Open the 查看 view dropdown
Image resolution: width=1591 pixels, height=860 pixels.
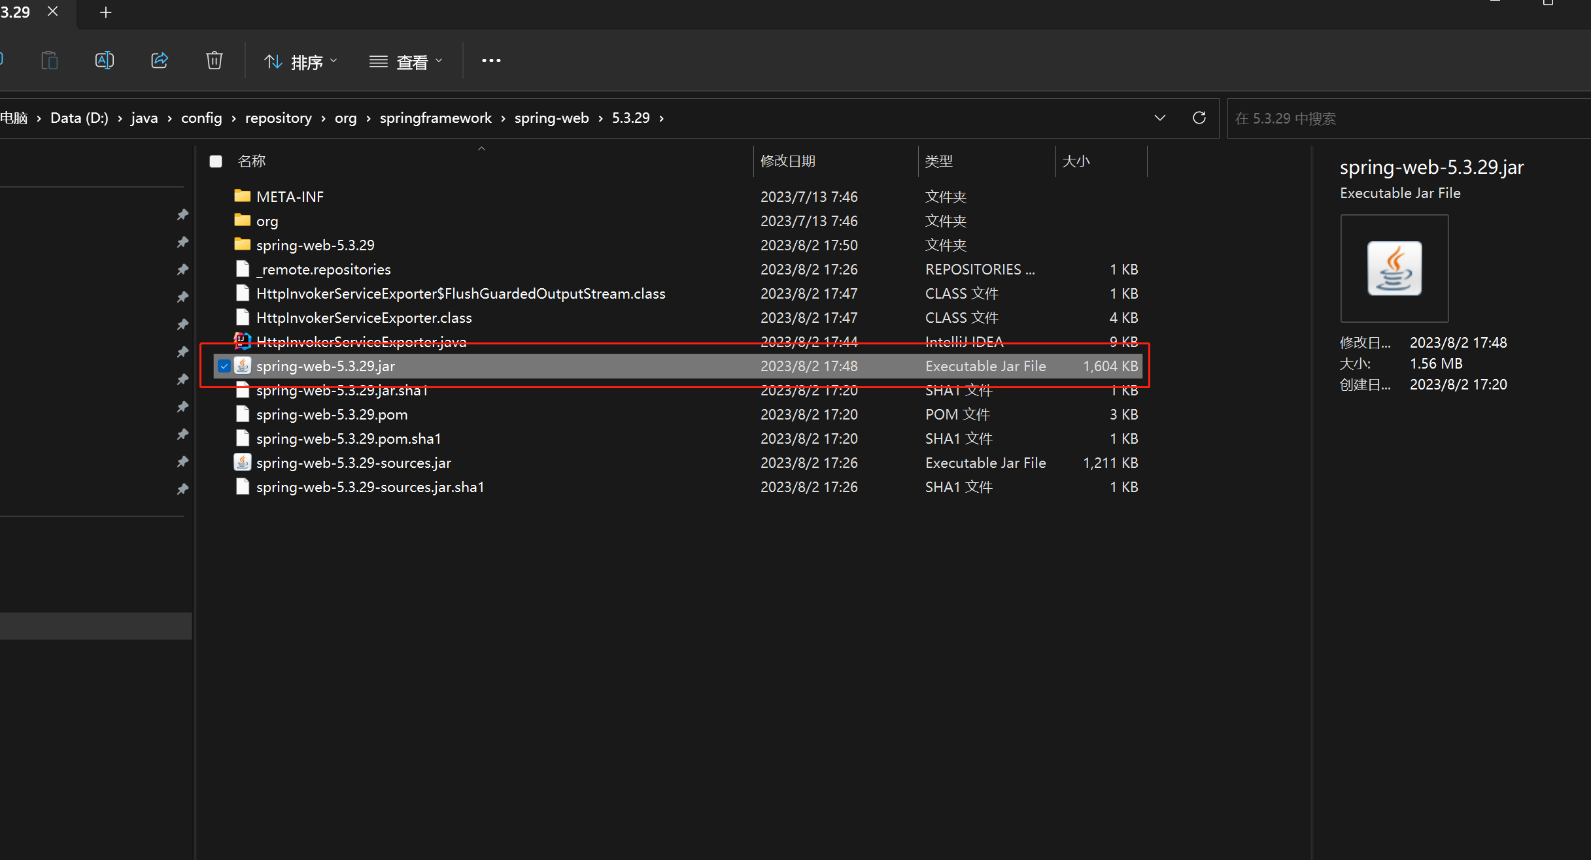click(406, 61)
